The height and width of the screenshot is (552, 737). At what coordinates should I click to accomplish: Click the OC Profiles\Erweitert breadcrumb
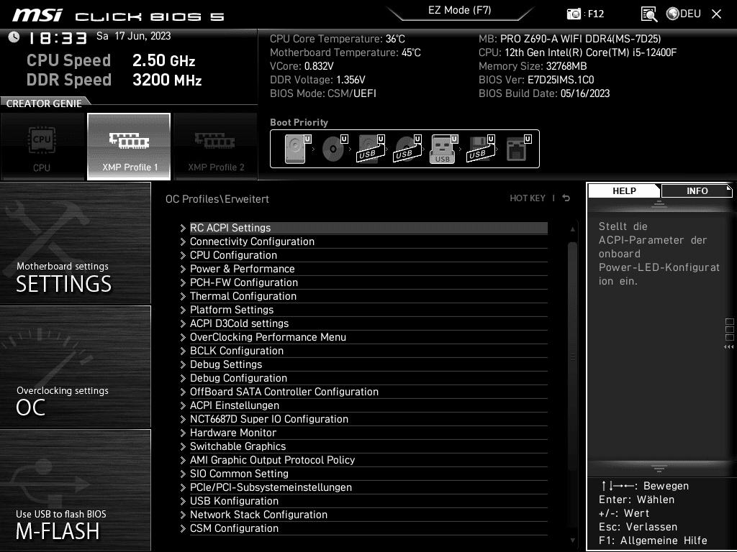[x=217, y=198]
